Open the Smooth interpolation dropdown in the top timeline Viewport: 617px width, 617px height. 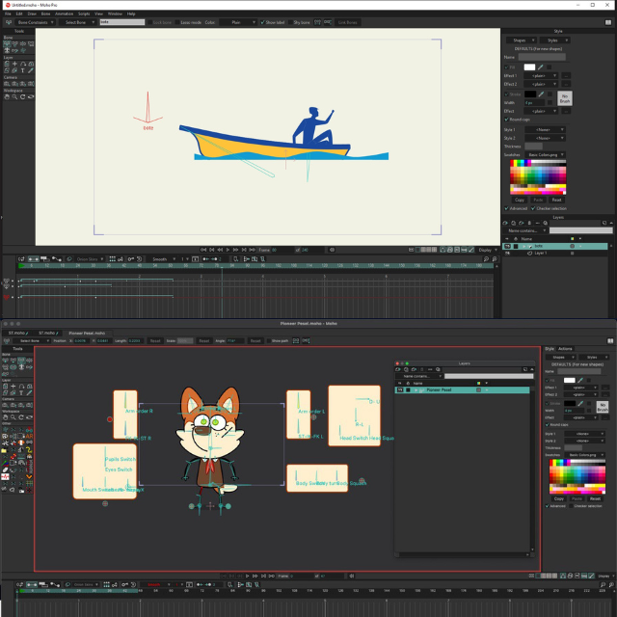click(162, 259)
